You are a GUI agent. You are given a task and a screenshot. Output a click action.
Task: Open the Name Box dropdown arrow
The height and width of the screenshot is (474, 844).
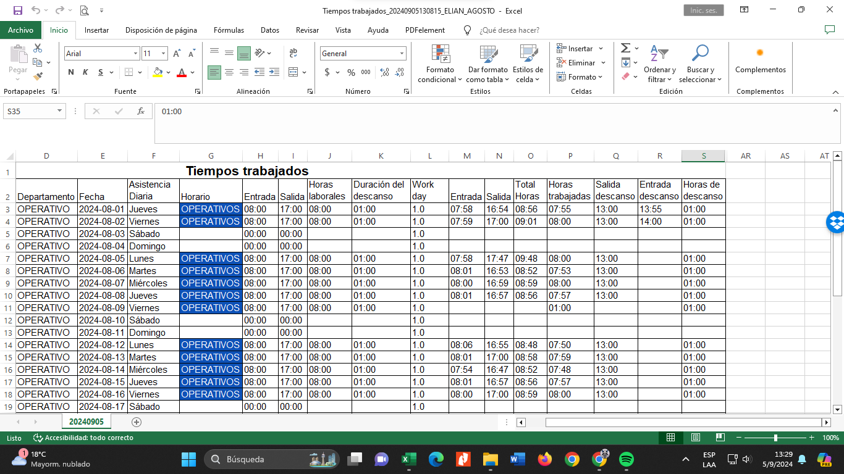click(60, 111)
